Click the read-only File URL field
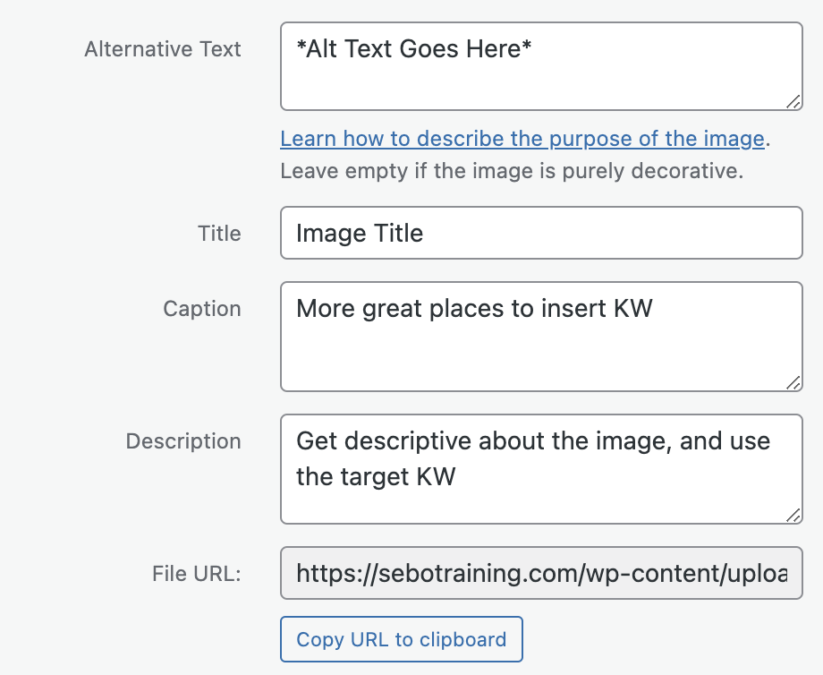Screen dimensions: 823x675 pyautogui.click(x=541, y=573)
